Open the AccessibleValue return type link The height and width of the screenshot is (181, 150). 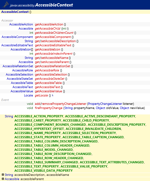[x=22, y=91]
